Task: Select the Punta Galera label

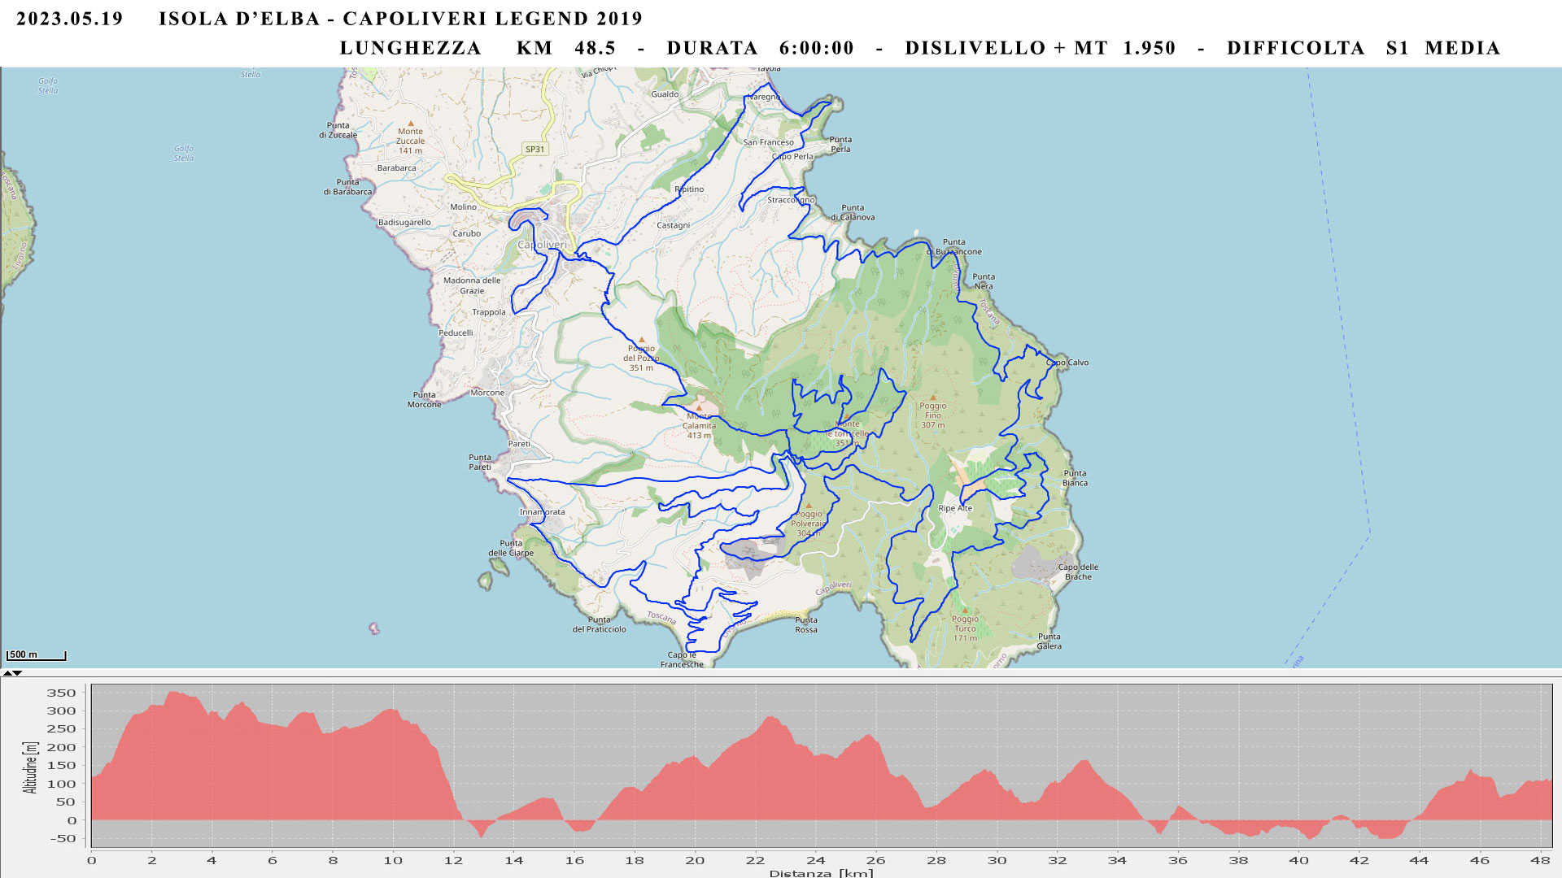Action: point(1049,641)
